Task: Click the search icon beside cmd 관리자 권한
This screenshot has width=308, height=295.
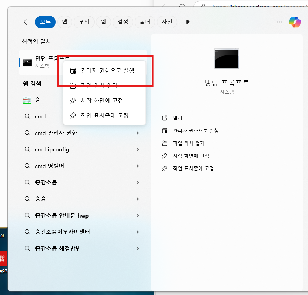Action: click(27, 133)
